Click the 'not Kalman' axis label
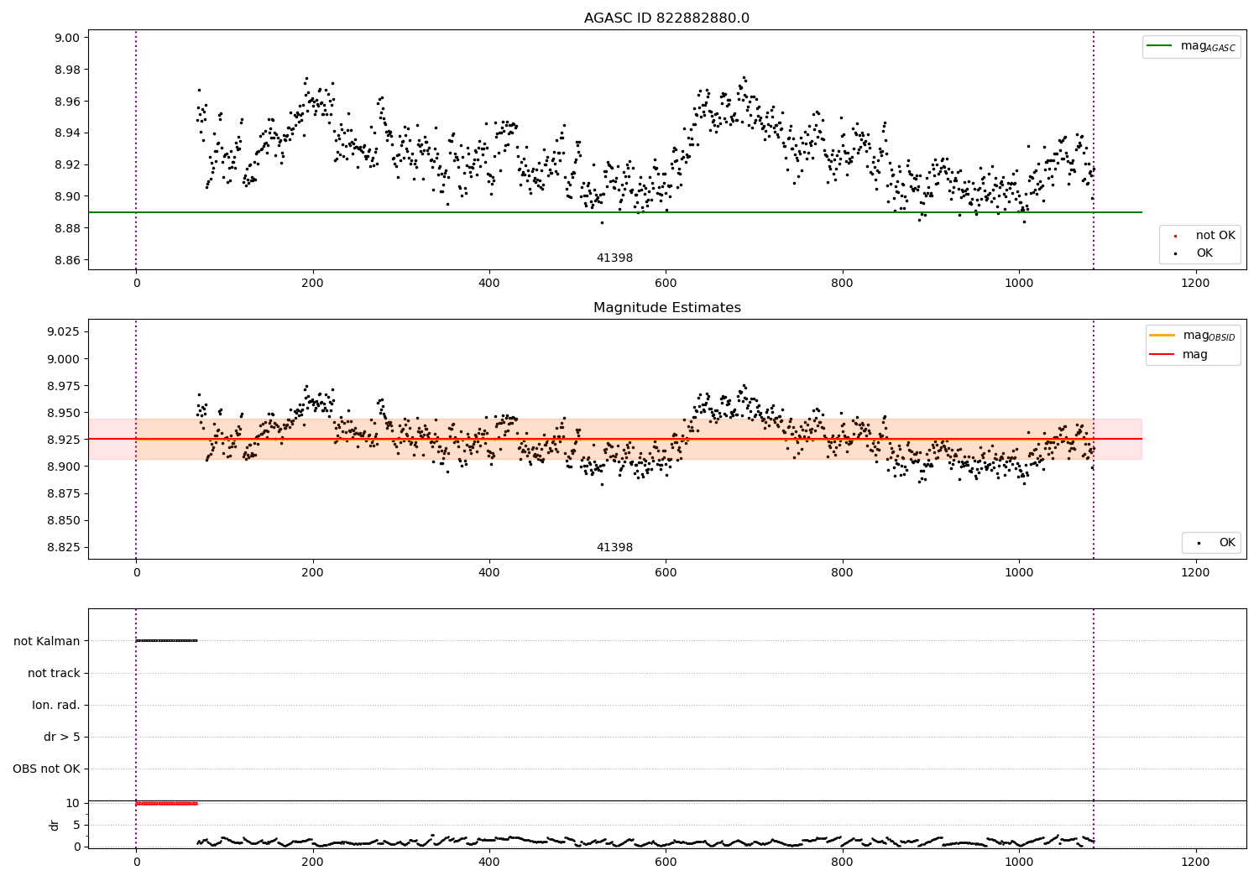This screenshot has height=881, width=1259. (47, 641)
